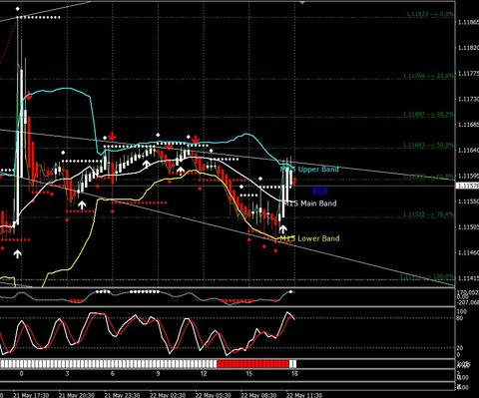Click the red section of trend bar
Screen dimensions: 479x398
[252, 364]
